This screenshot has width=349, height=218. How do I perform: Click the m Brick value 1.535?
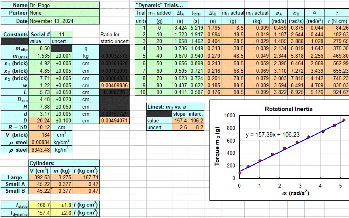coord(40,56)
